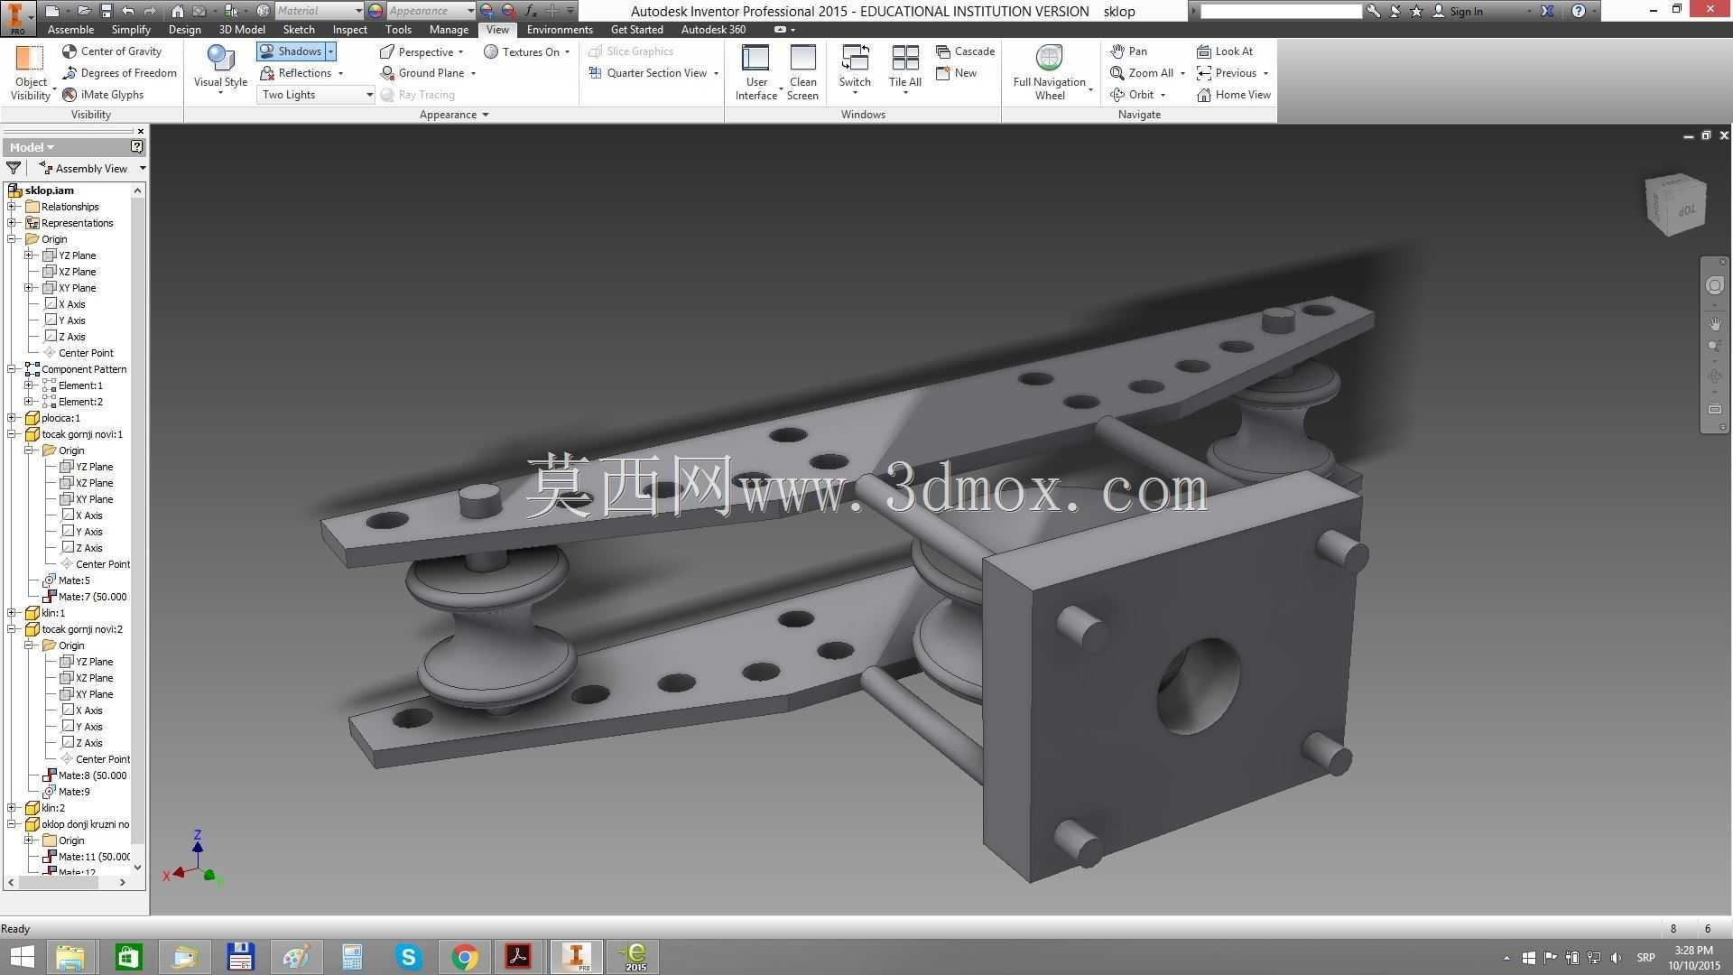The height and width of the screenshot is (975, 1733).
Task: Open Skype from the taskbar
Action: (409, 957)
